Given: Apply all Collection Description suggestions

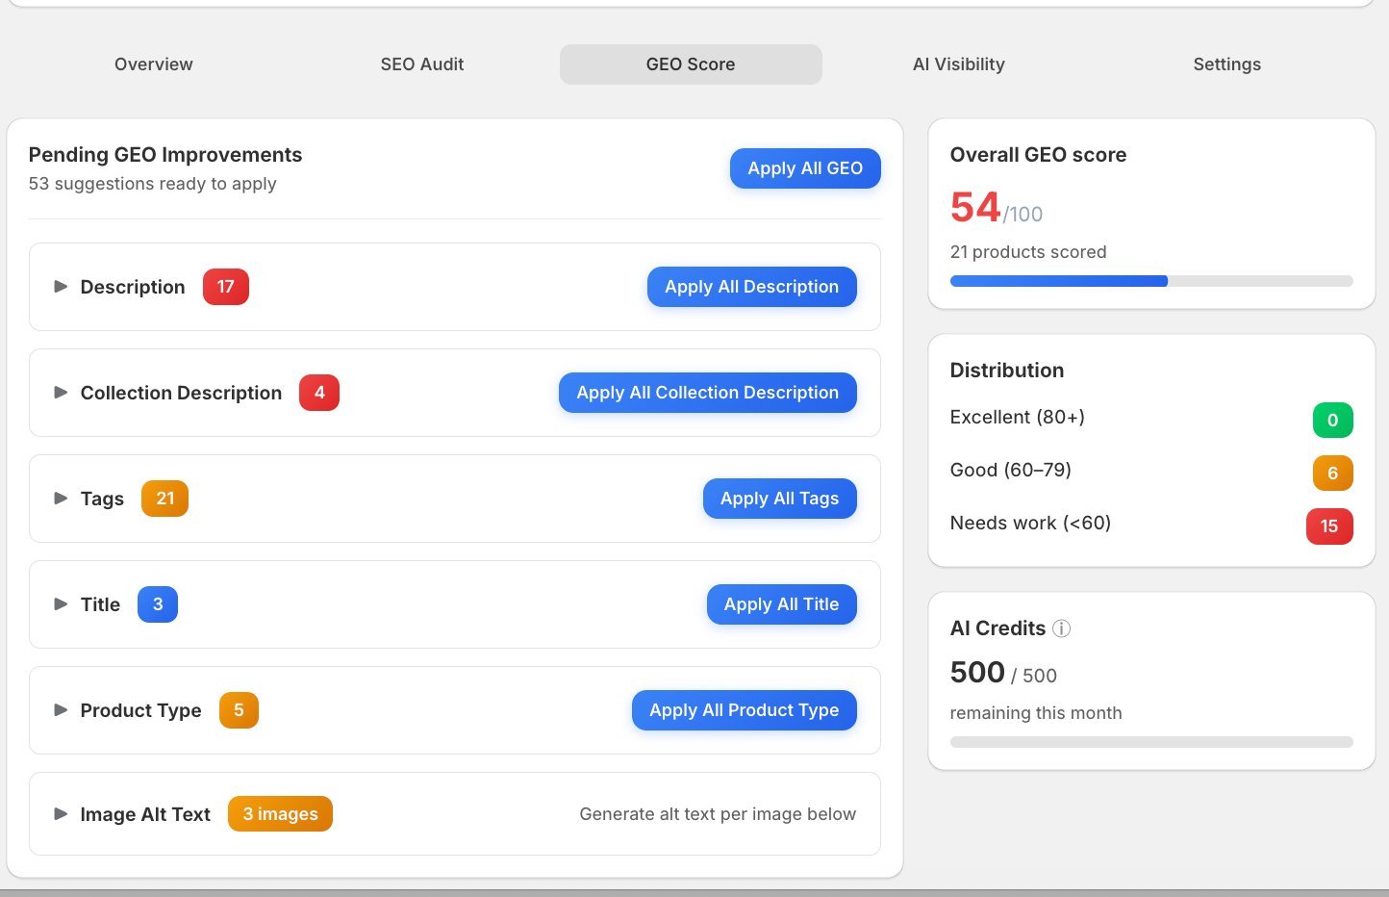Looking at the screenshot, I should (707, 393).
